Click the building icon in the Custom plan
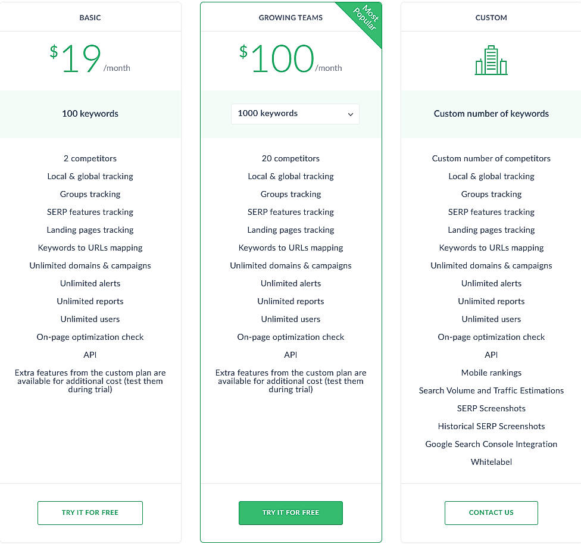This screenshot has width=581, height=544. [491, 60]
